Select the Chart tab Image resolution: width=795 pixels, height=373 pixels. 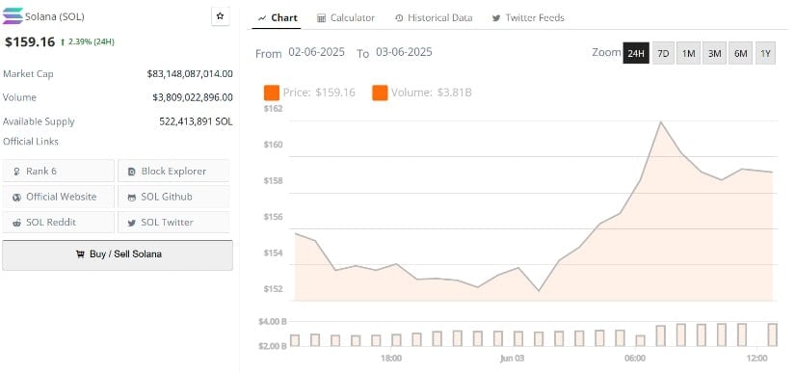(277, 17)
